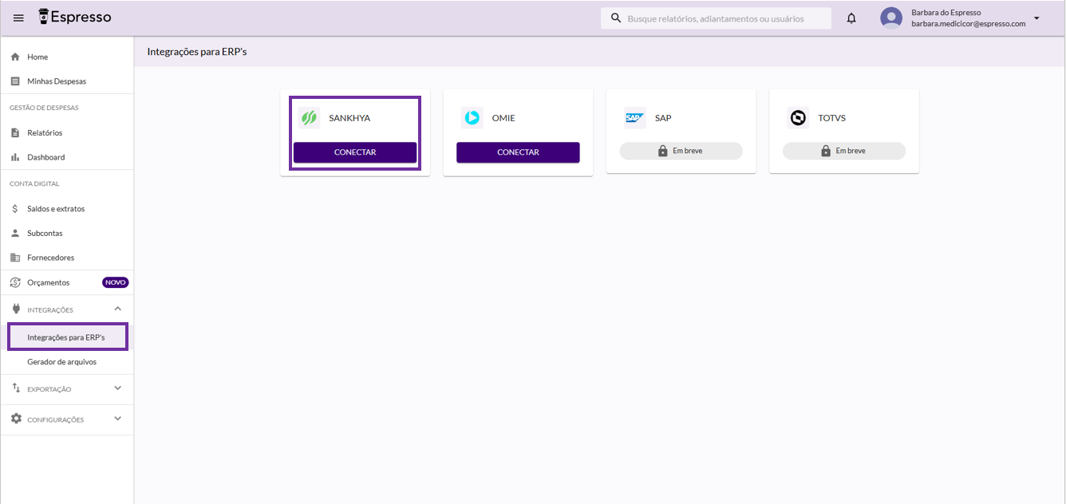
Task: Click the CONFIGURAÇÕES section label
Action: pos(56,419)
